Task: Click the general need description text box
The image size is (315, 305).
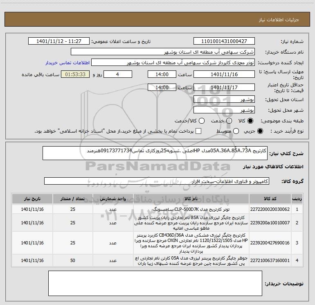Action: pos(155,153)
